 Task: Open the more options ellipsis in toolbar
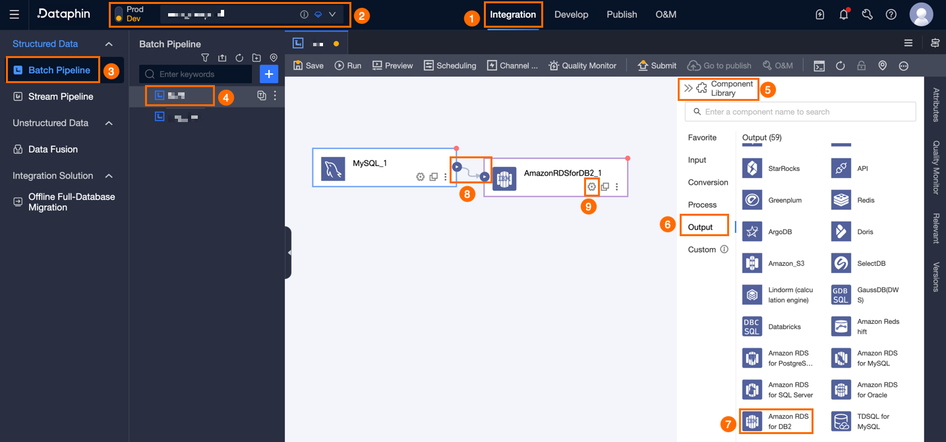pyautogui.click(x=904, y=65)
